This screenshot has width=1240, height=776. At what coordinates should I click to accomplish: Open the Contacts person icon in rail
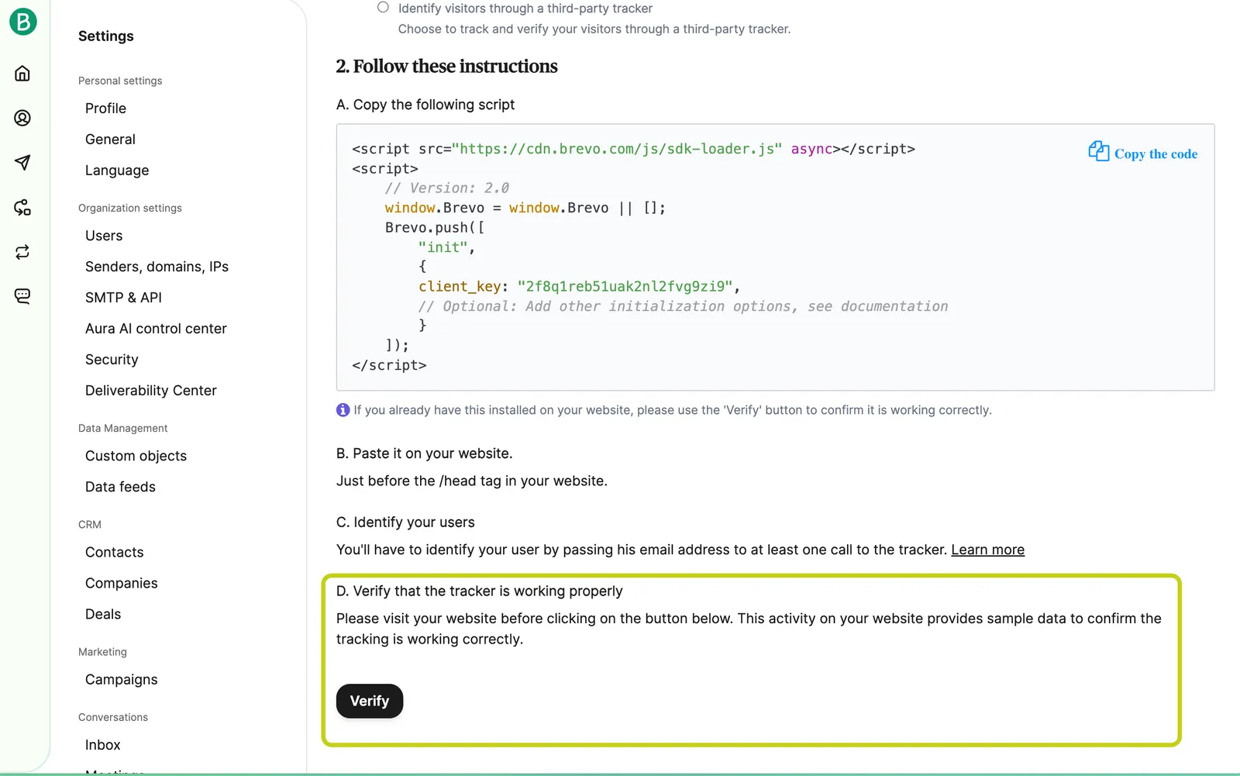22,118
